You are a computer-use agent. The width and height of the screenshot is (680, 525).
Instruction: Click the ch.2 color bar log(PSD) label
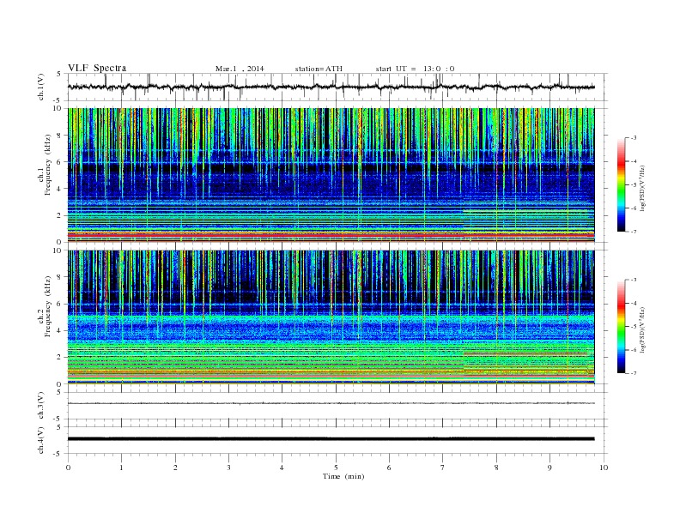(642, 329)
